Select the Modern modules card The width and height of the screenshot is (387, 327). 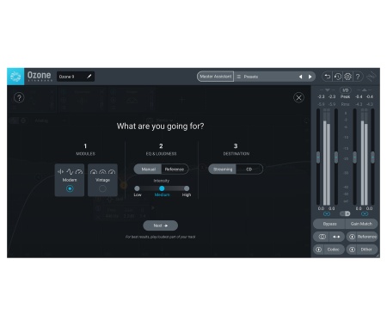click(x=70, y=180)
